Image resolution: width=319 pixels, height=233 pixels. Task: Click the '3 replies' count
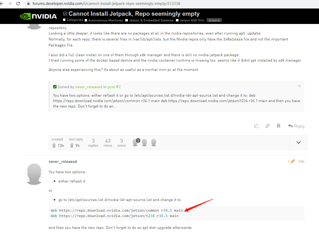coord(93,143)
